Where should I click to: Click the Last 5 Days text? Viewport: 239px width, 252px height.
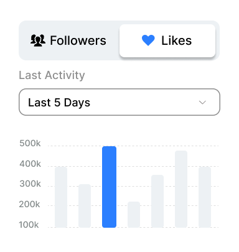click(x=59, y=103)
